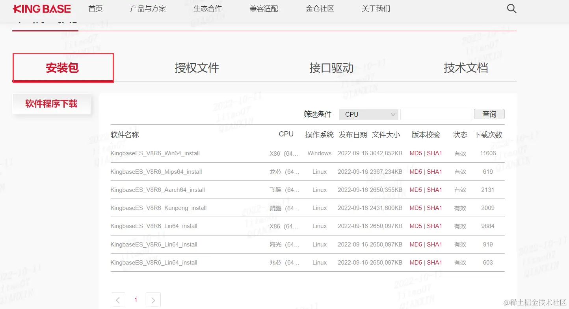Open SHA1 for Aarch64 install
569x309 pixels.
click(x=435, y=190)
